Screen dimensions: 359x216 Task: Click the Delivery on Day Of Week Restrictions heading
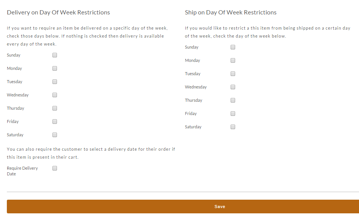pos(59,13)
